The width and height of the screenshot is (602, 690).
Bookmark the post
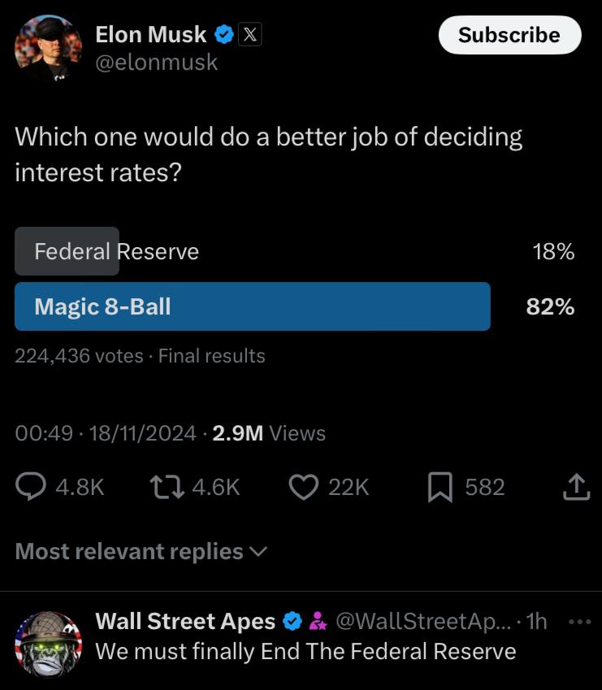tap(440, 487)
